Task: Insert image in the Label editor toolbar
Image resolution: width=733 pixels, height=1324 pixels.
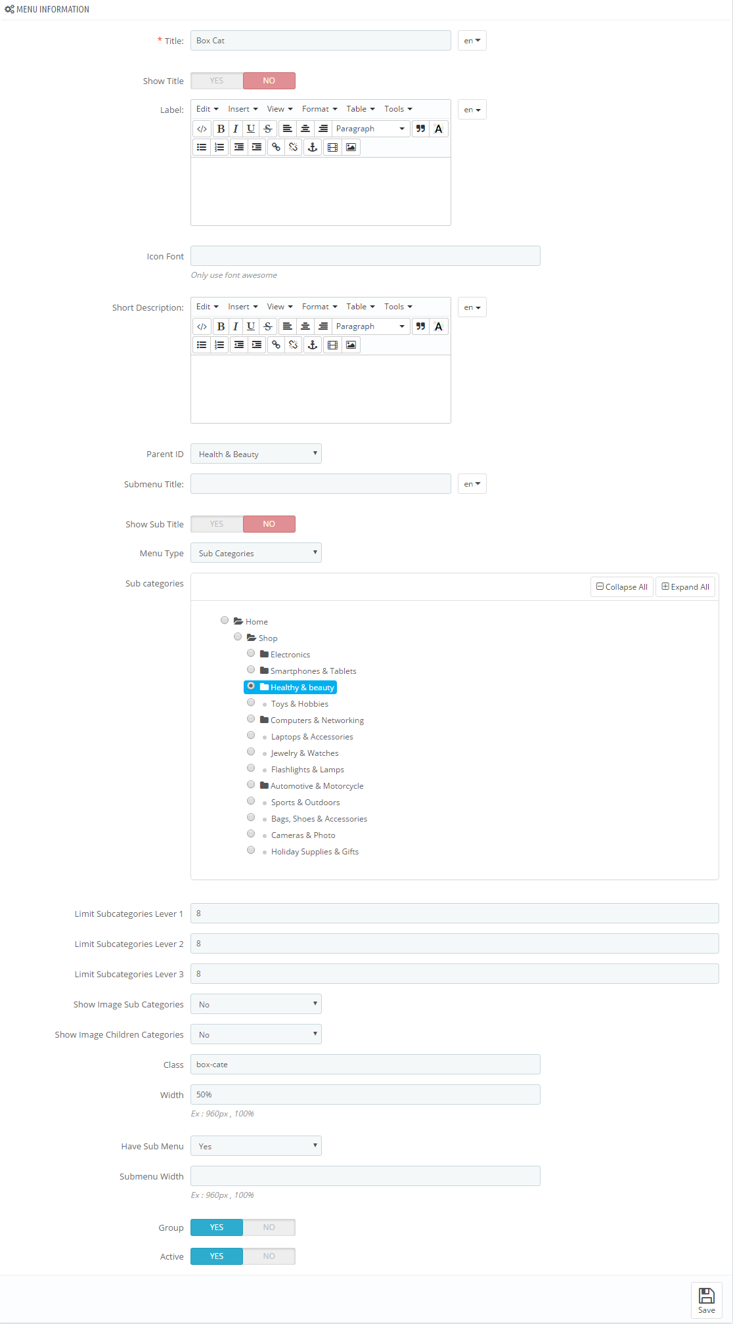Action: click(x=351, y=147)
